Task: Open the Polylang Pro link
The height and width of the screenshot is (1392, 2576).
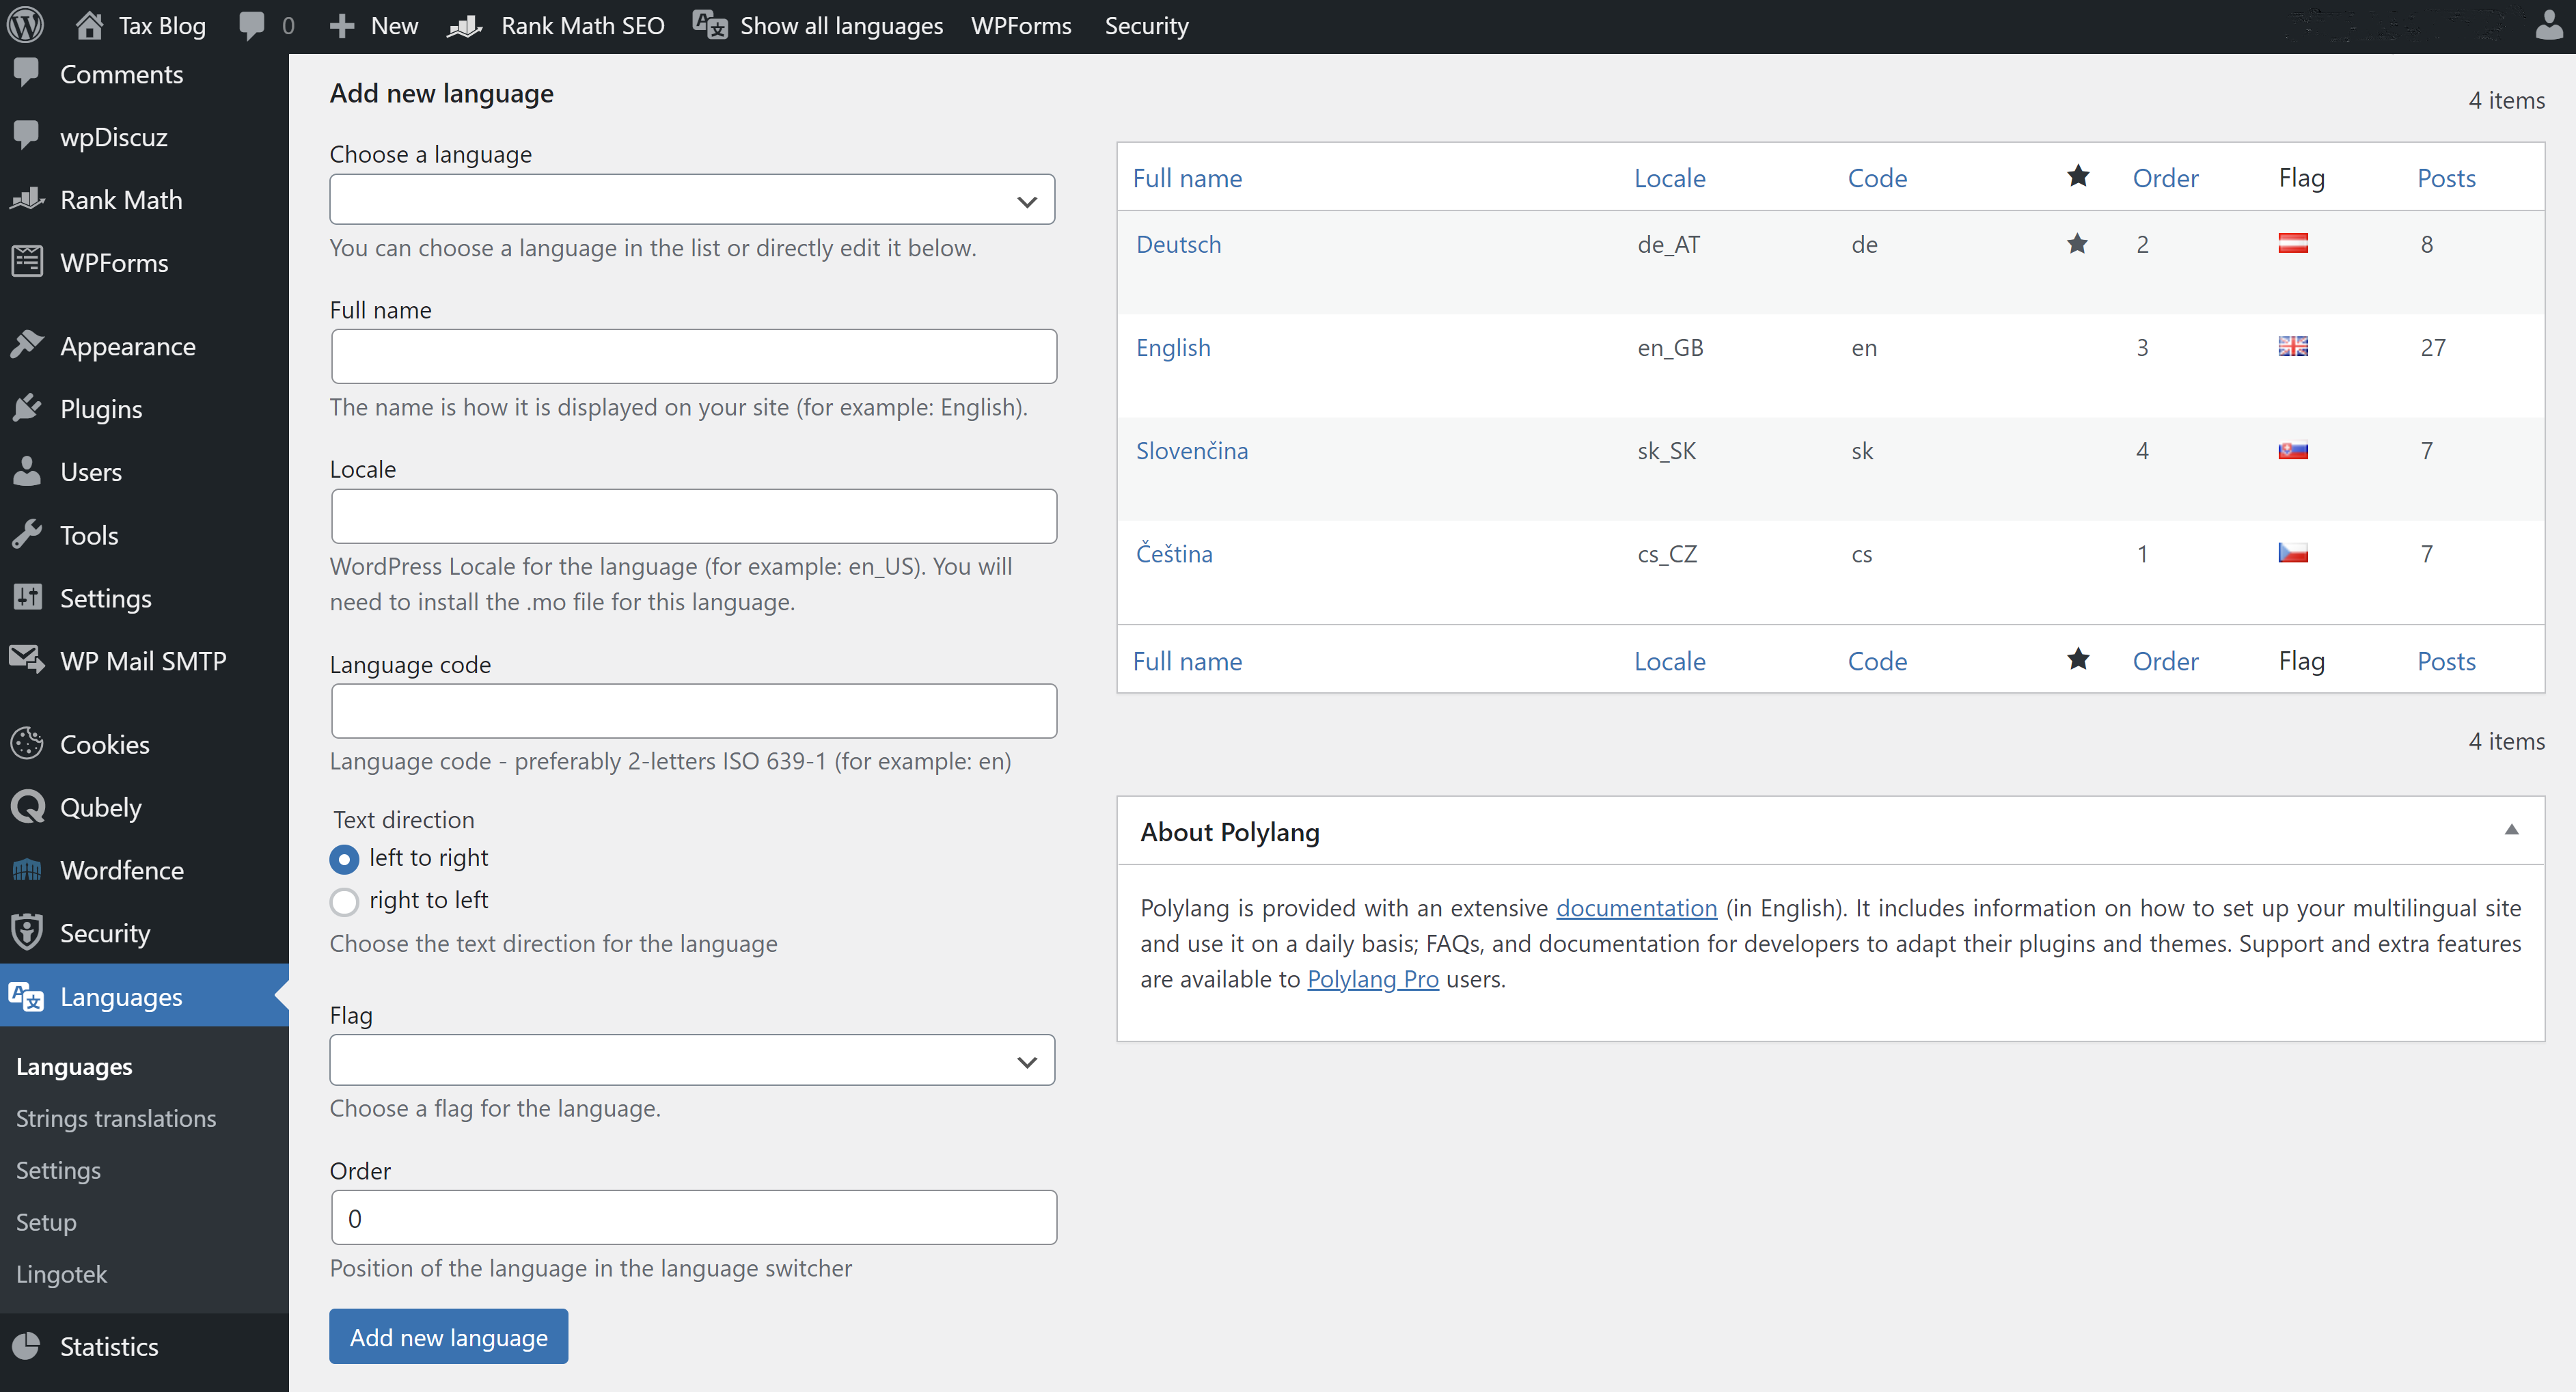Action: pos(1373,979)
